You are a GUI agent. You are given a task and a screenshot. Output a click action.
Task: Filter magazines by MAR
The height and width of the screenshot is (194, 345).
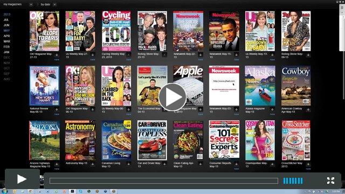point(7,41)
